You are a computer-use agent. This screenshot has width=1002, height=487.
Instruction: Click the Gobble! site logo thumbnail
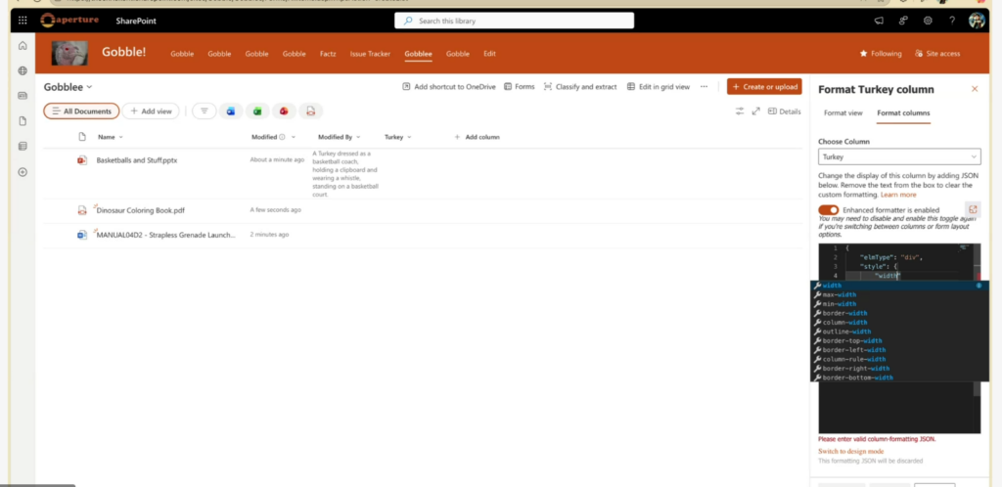coord(70,53)
